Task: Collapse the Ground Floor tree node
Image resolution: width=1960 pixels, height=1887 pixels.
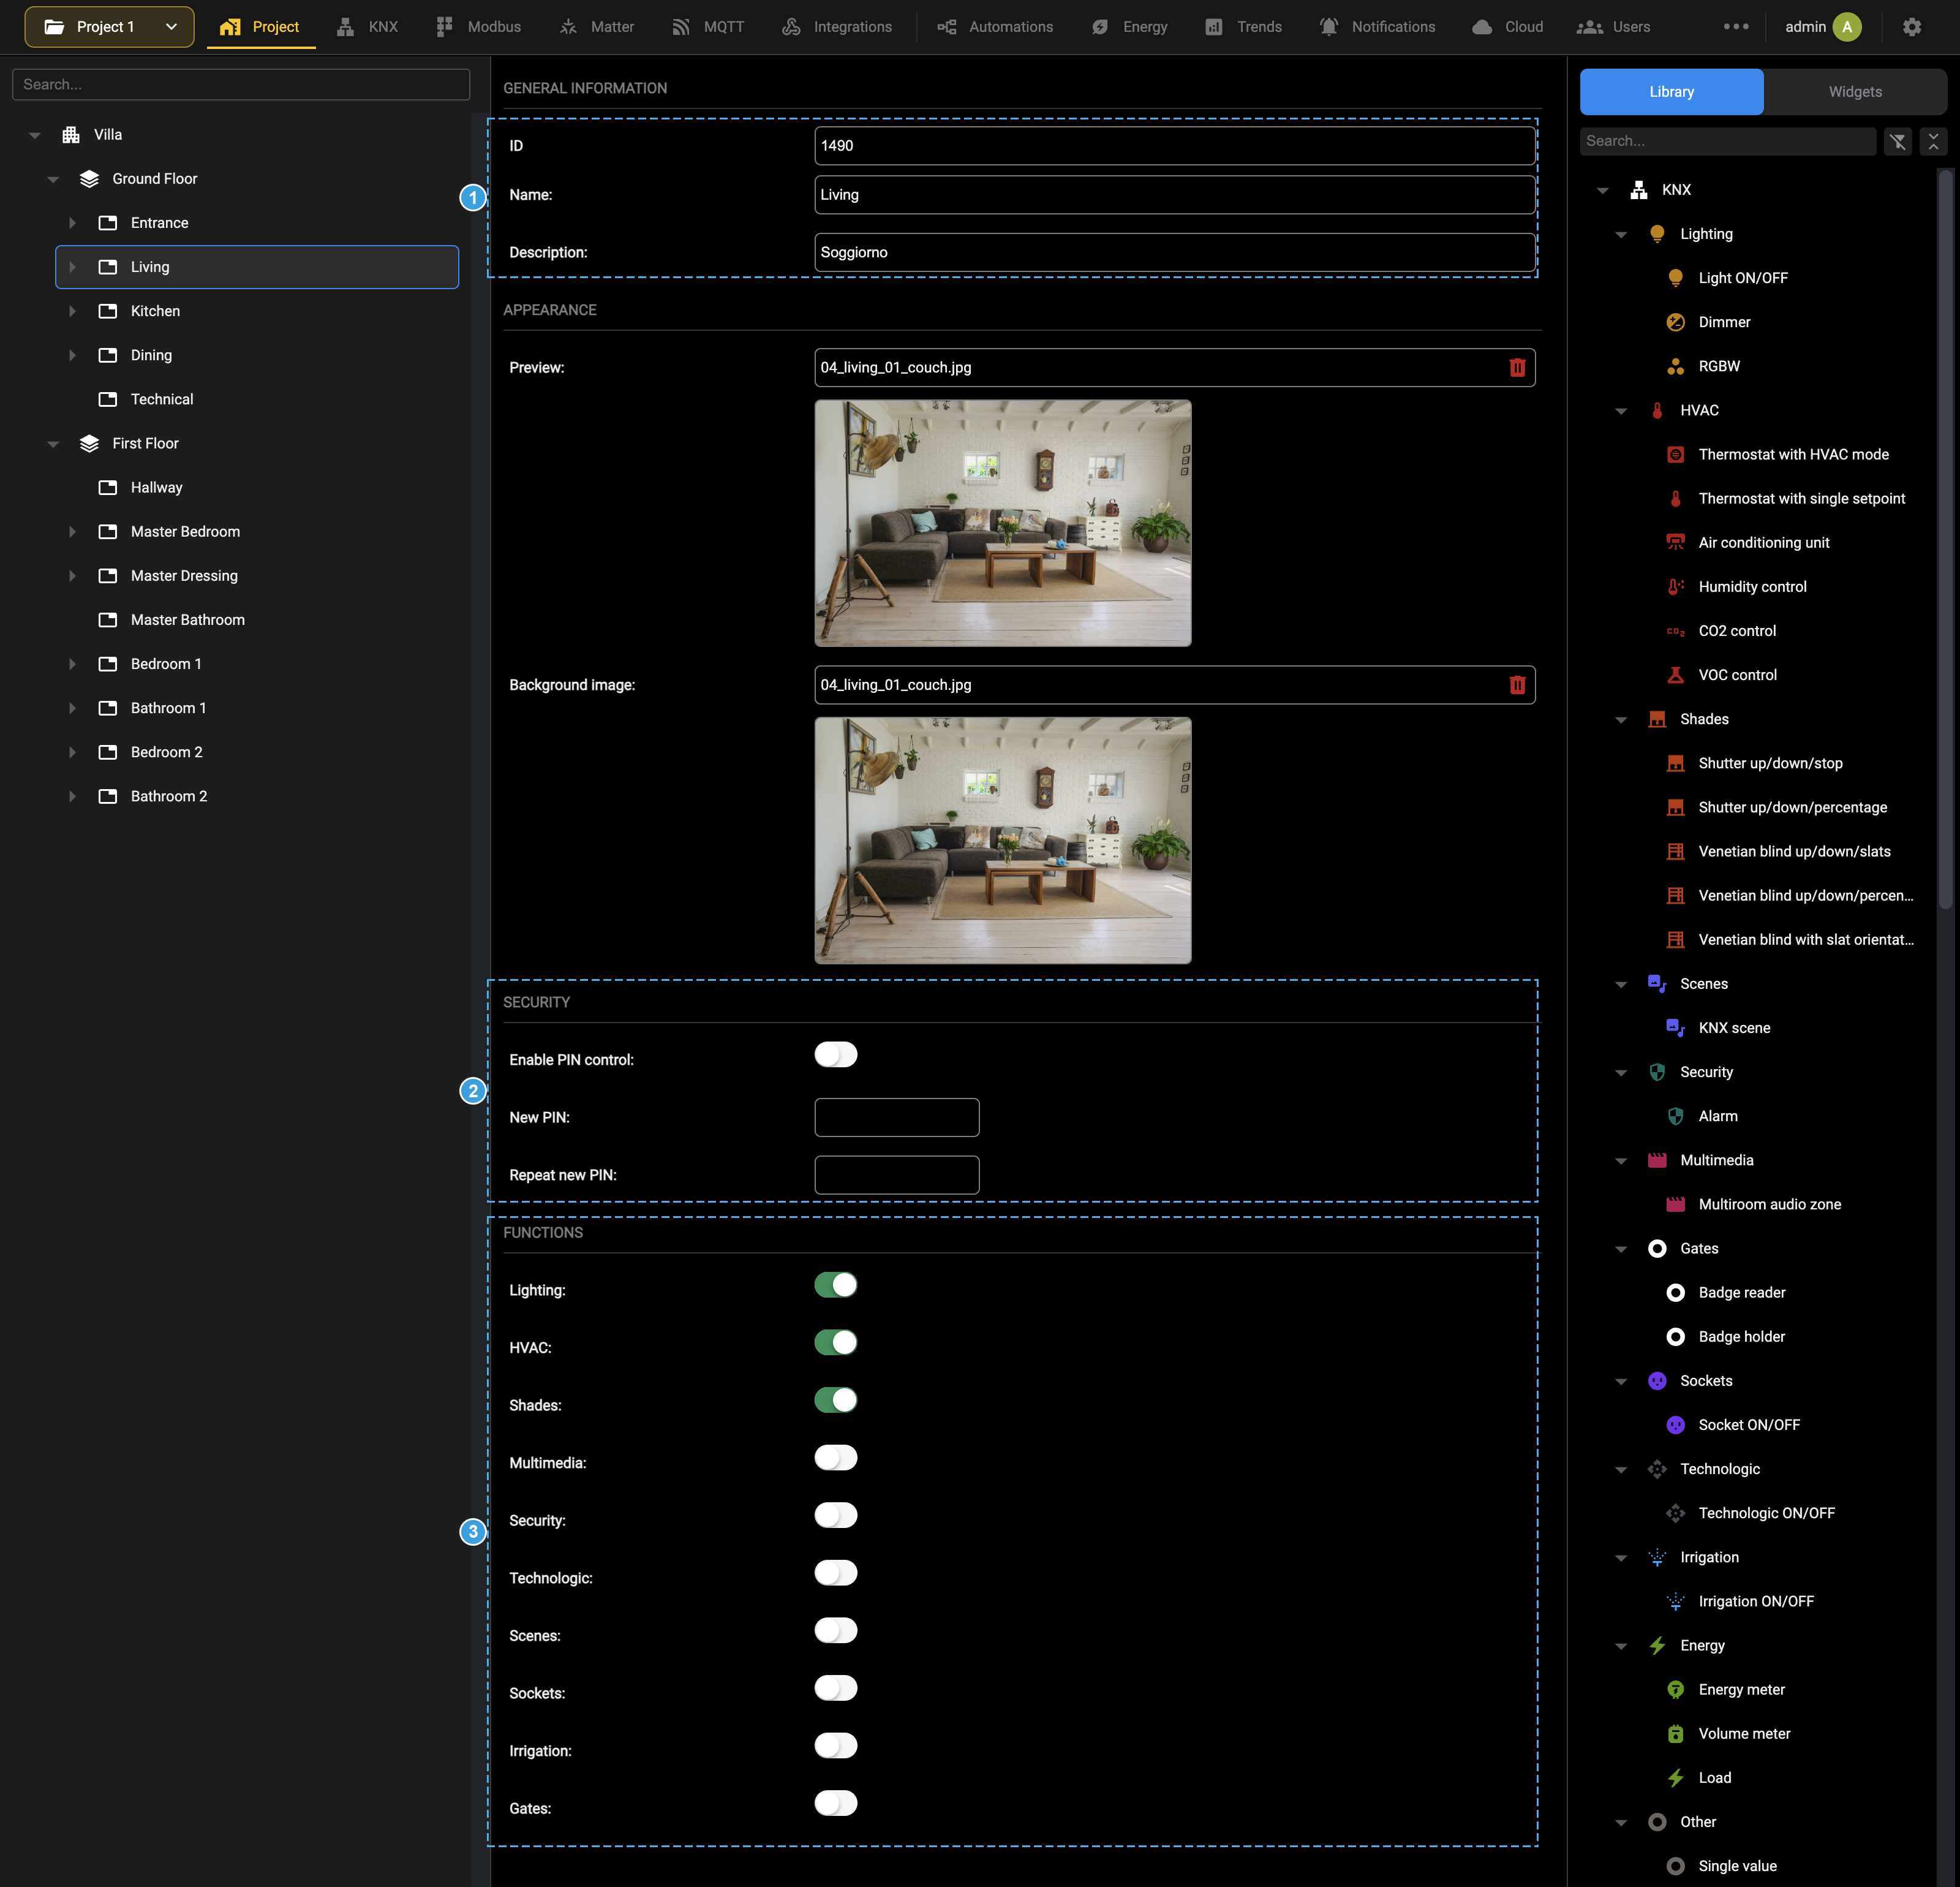Action: pyautogui.click(x=53, y=179)
